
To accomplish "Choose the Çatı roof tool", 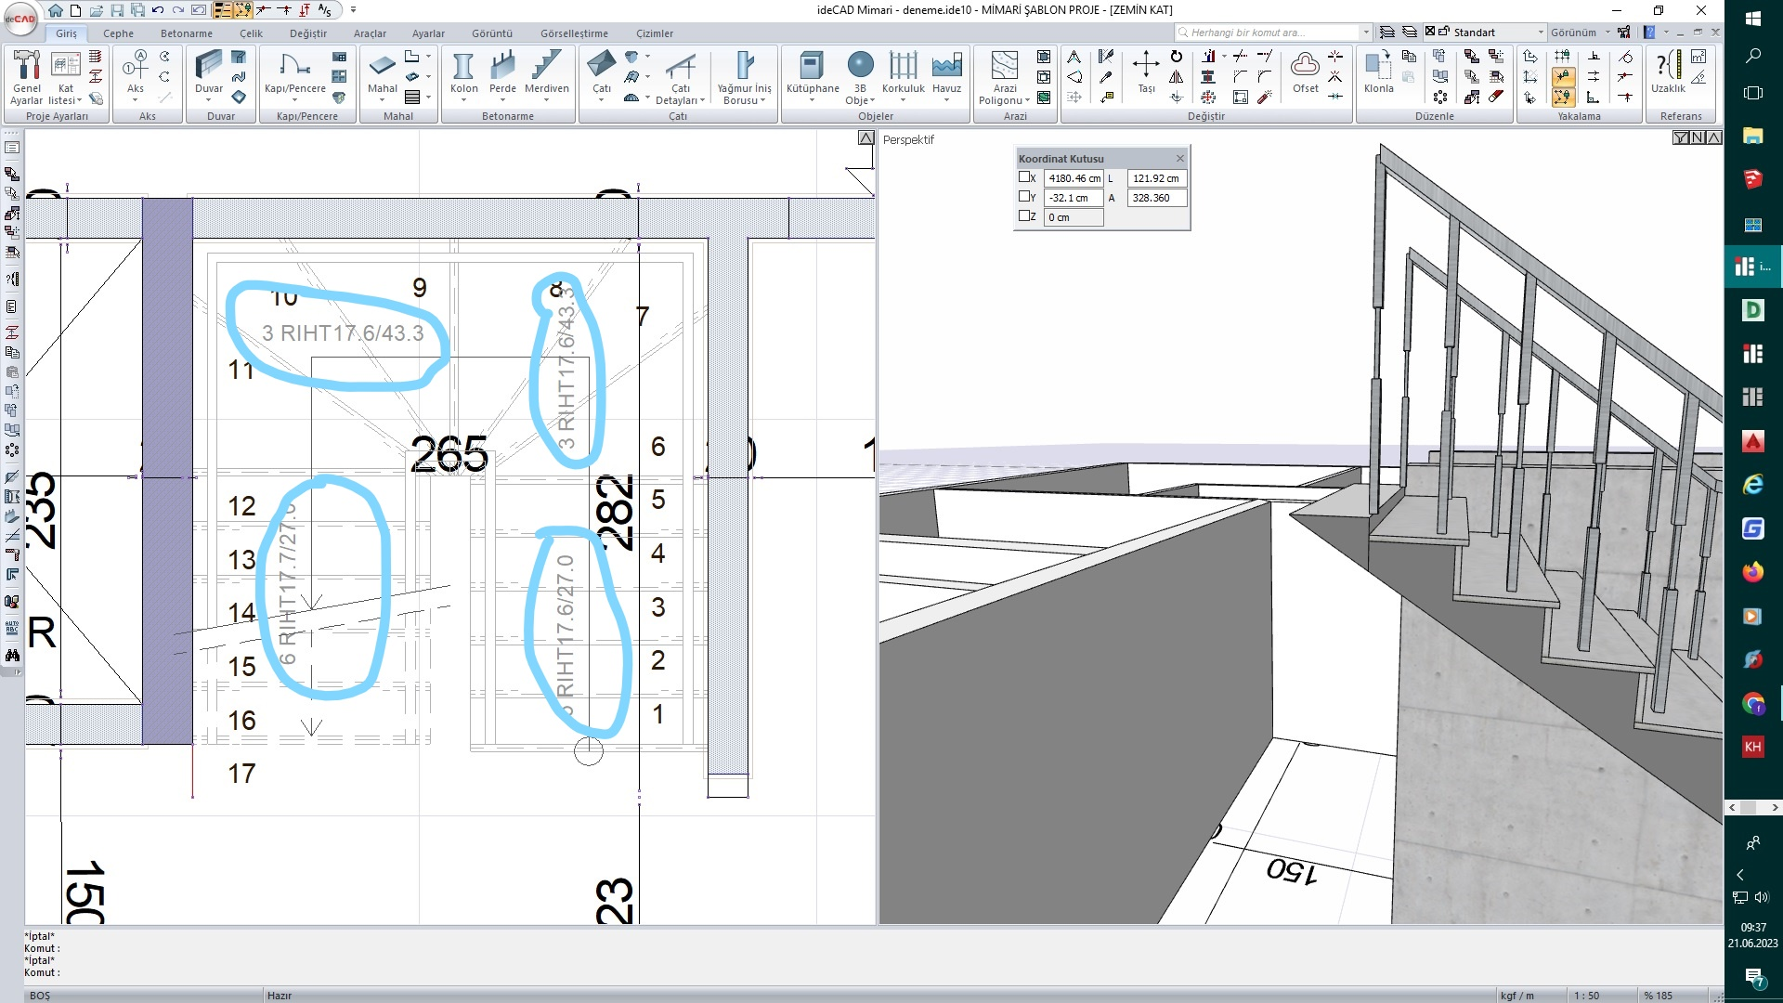I will [602, 72].
